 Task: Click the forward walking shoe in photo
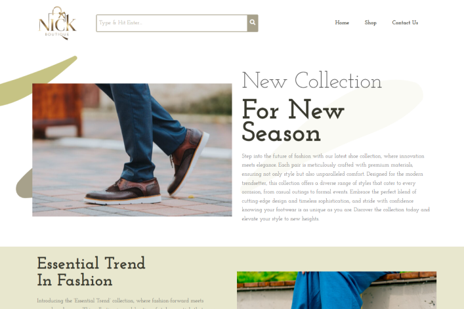click(x=188, y=161)
